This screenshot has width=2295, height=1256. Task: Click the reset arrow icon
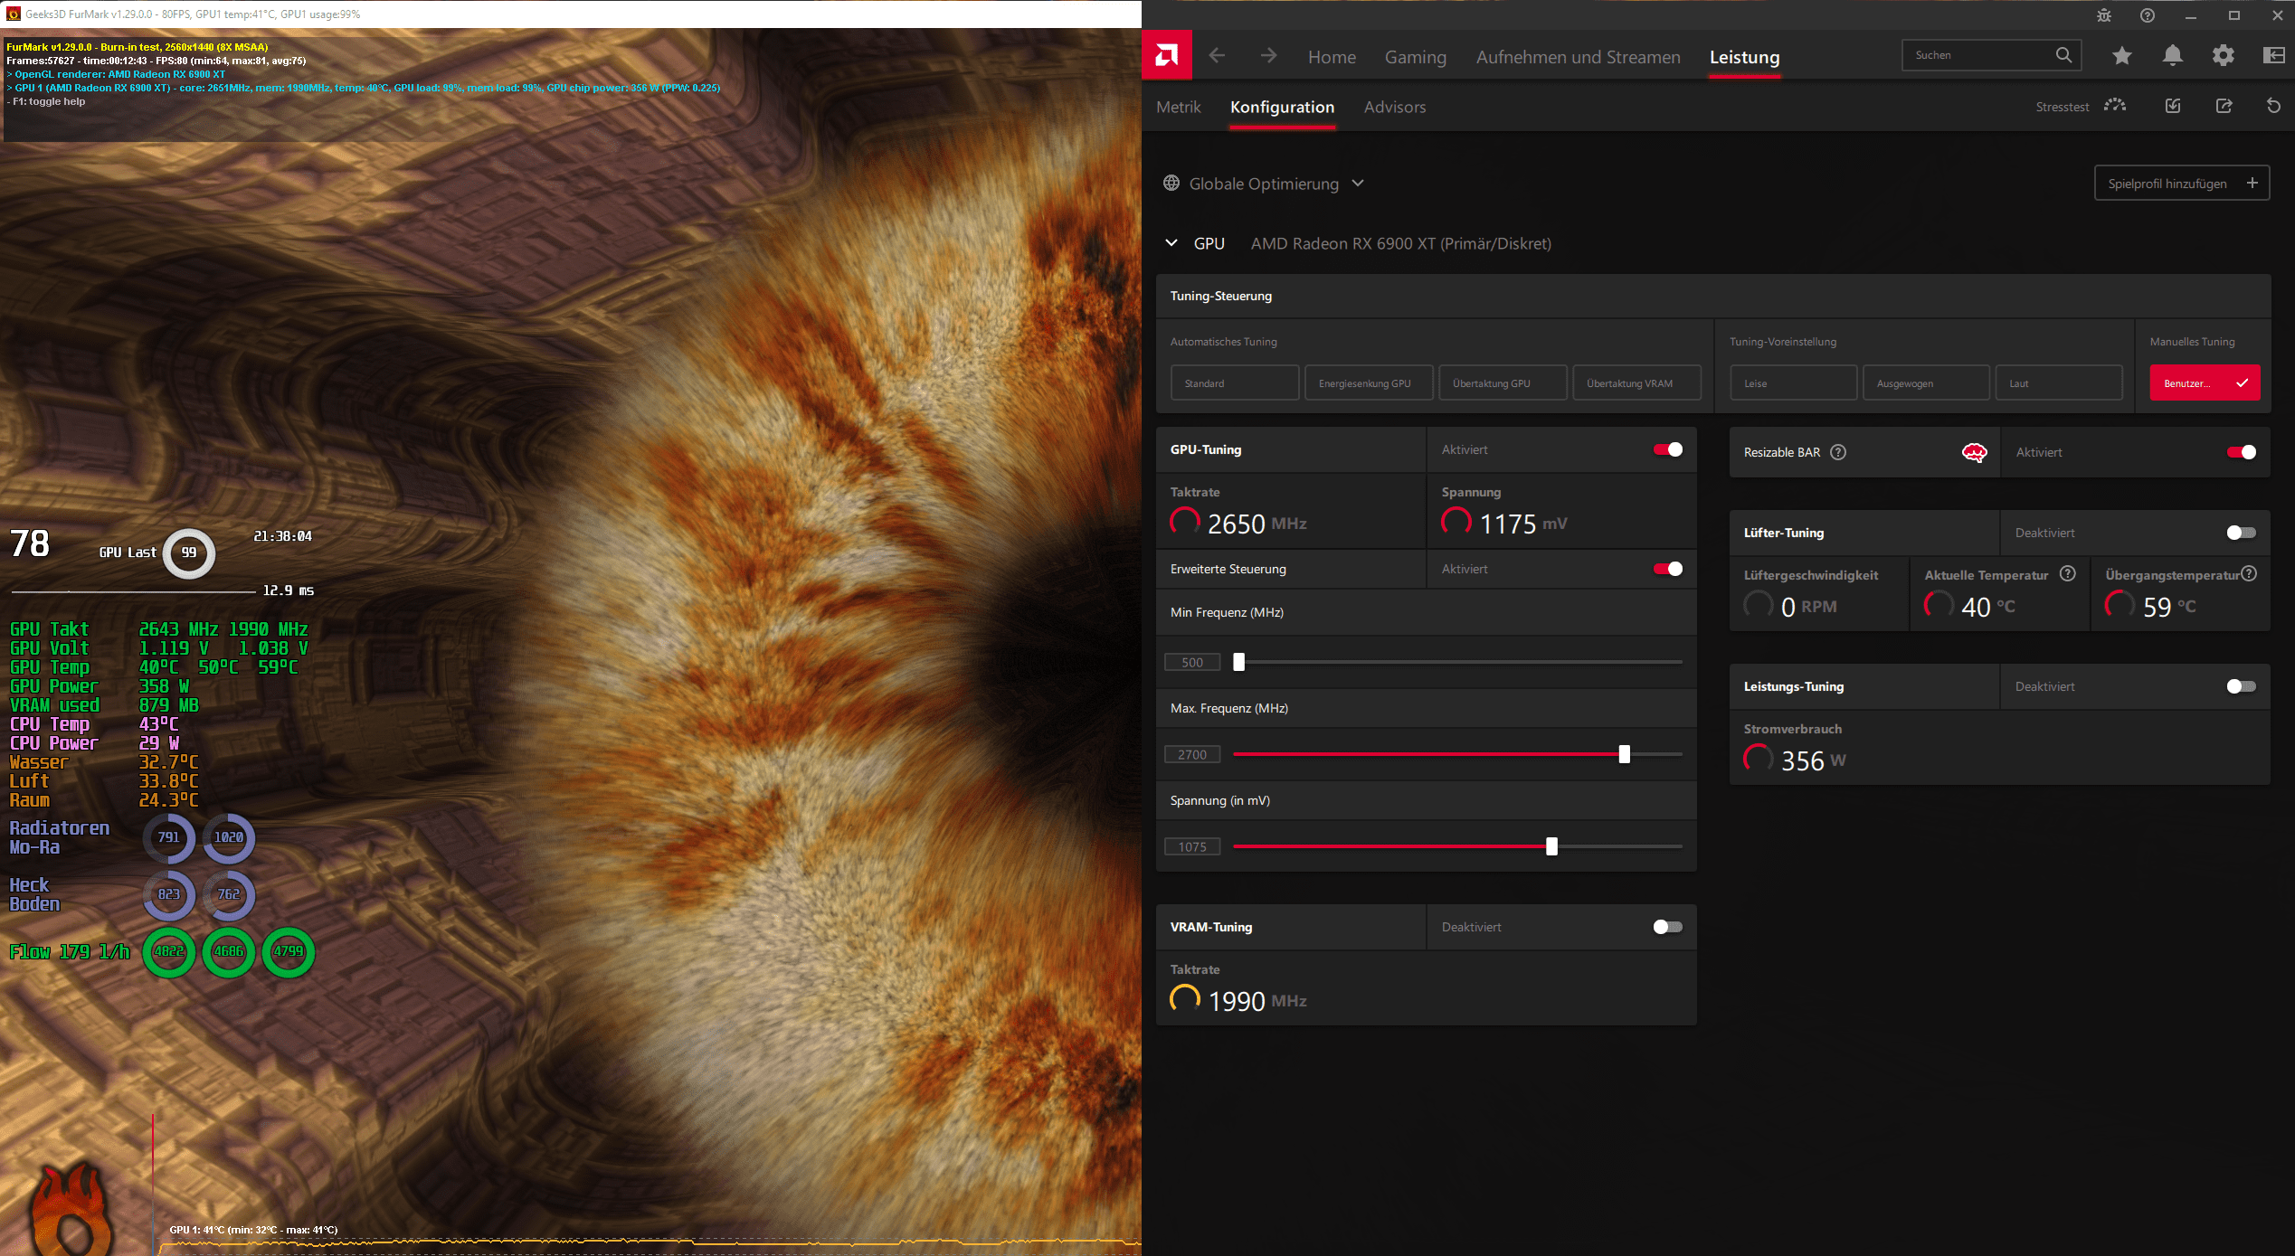coord(2273,106)
